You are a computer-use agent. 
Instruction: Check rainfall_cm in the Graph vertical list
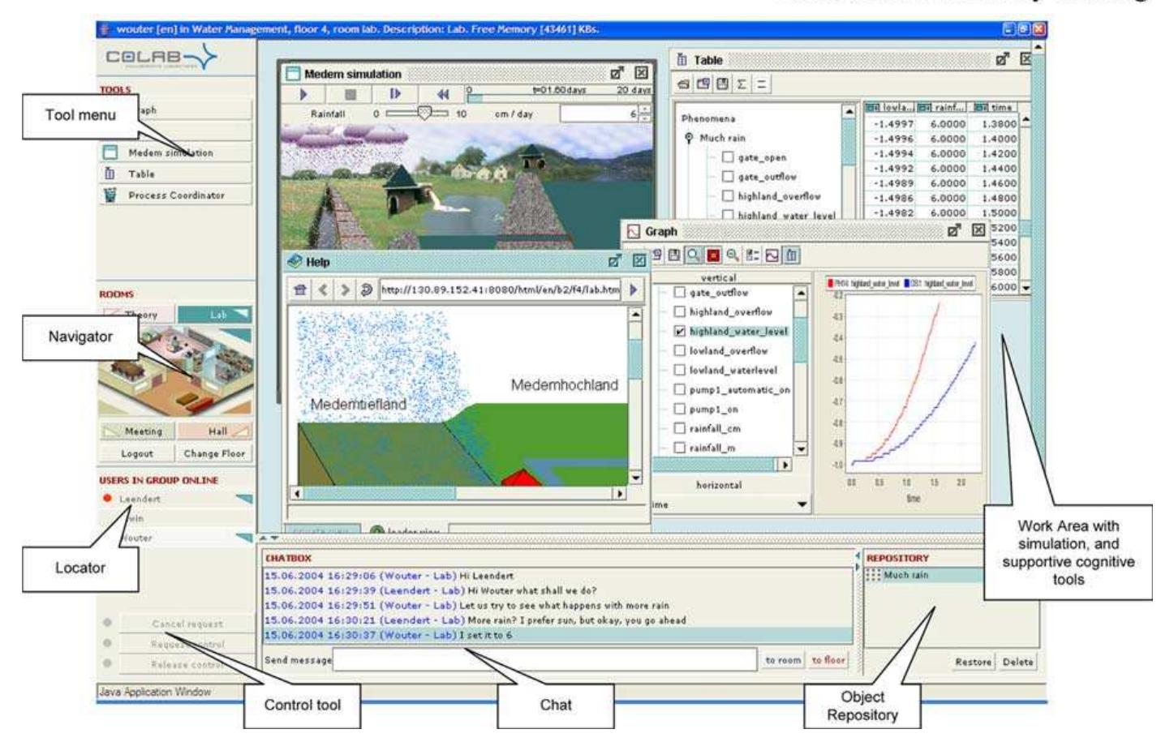pyautogui.click(x=680, y=429)
